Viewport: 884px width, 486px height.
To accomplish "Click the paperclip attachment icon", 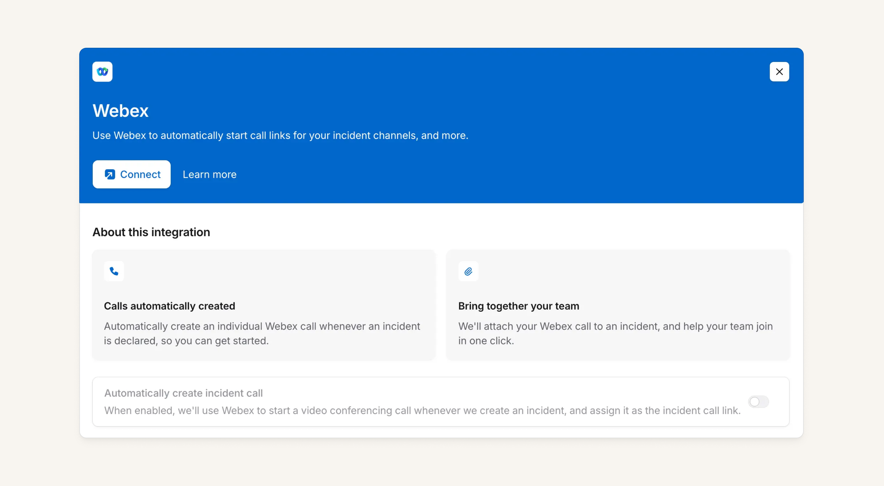I will 468,271.
